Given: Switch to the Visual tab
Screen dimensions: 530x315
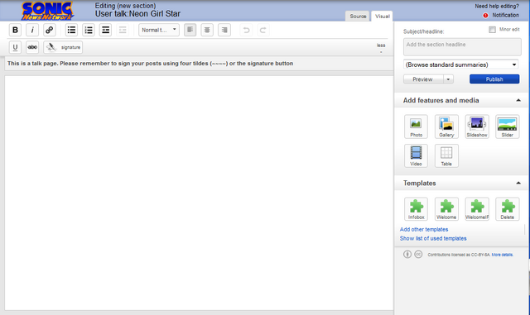Looking at the screenshot, I should pos(383,17).
